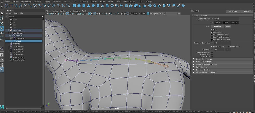
Task: Select the NURBS Square shelf icon
Action: [x=11, y=5]
